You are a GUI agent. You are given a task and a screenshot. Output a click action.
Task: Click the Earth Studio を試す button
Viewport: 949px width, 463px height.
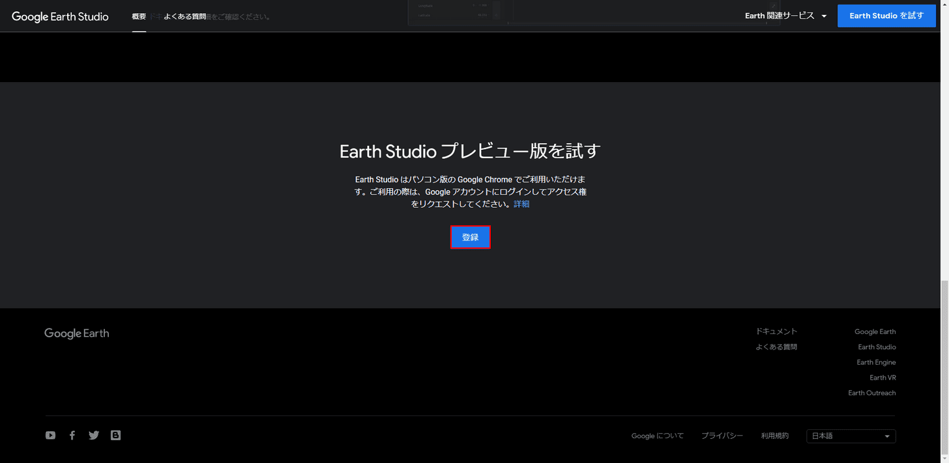pyautogui.click(x=886, y=16)
